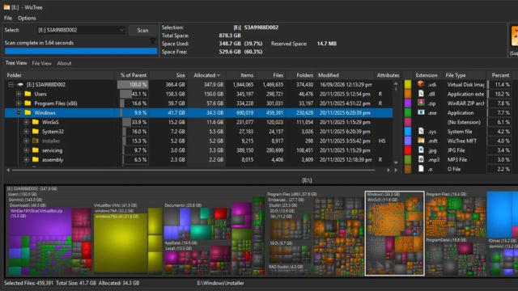
Task: Expand the assembly folder node
Action: coord(27,160)
